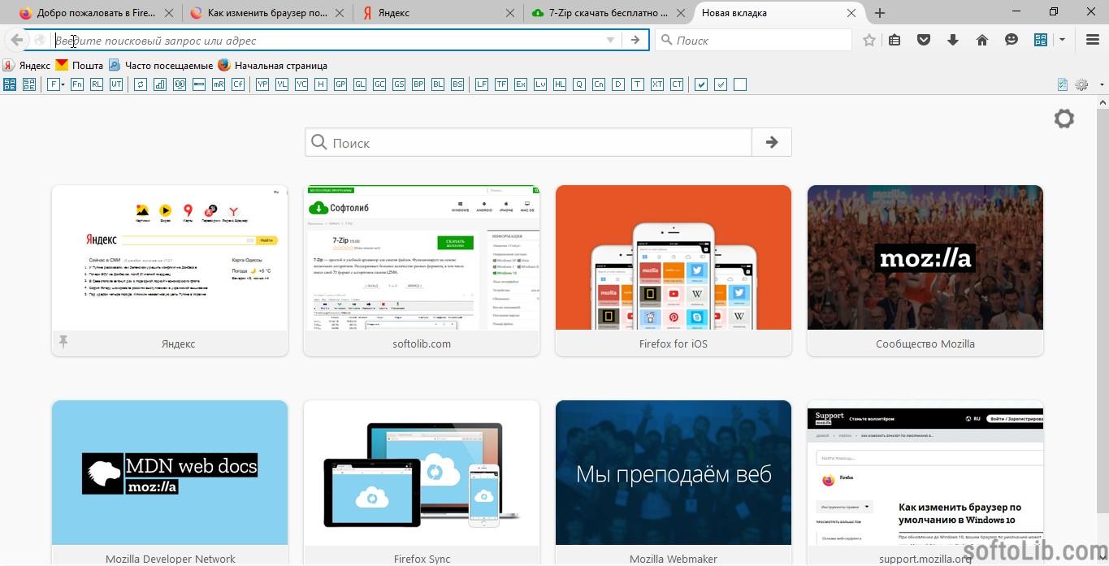Image resolution: width=1109 pixels, height=566 pixels.
Task: Open the Почта bookmark
Action: click(x=79, y=65)
